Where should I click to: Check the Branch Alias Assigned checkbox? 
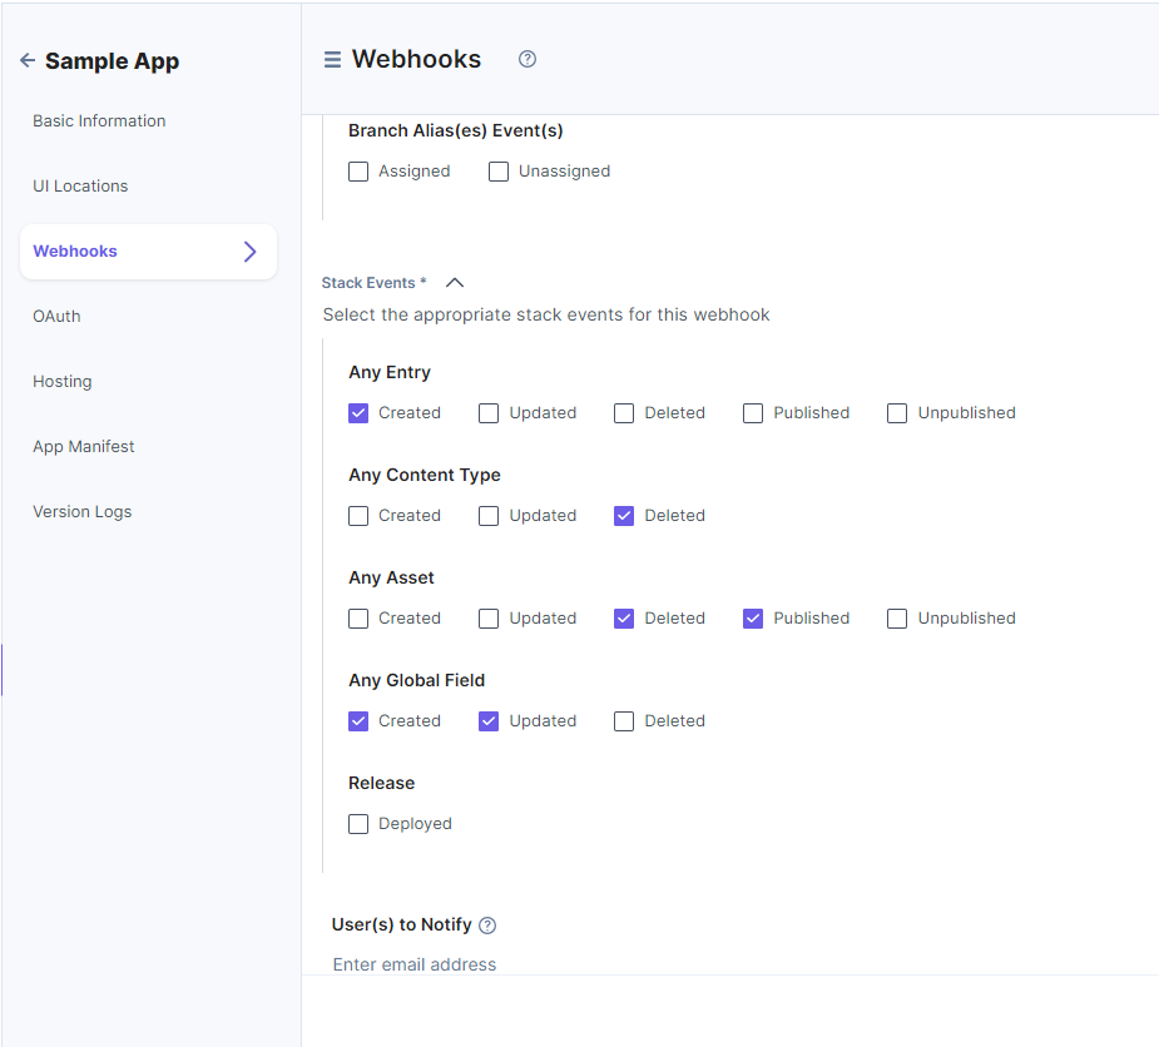pos(358,171)
